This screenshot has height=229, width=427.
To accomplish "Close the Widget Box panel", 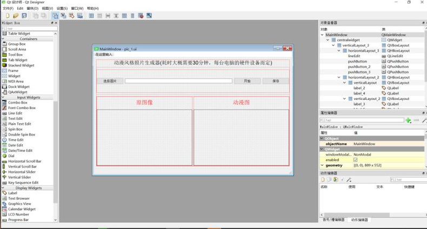I will pos(56,23).
